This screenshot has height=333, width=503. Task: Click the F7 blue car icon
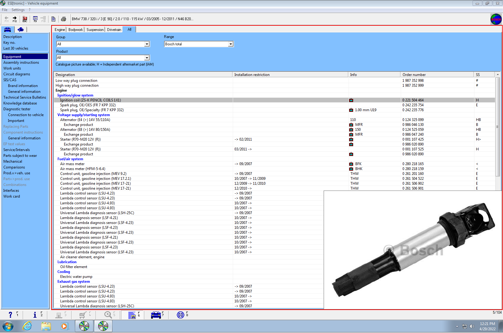tap(156, 315)
